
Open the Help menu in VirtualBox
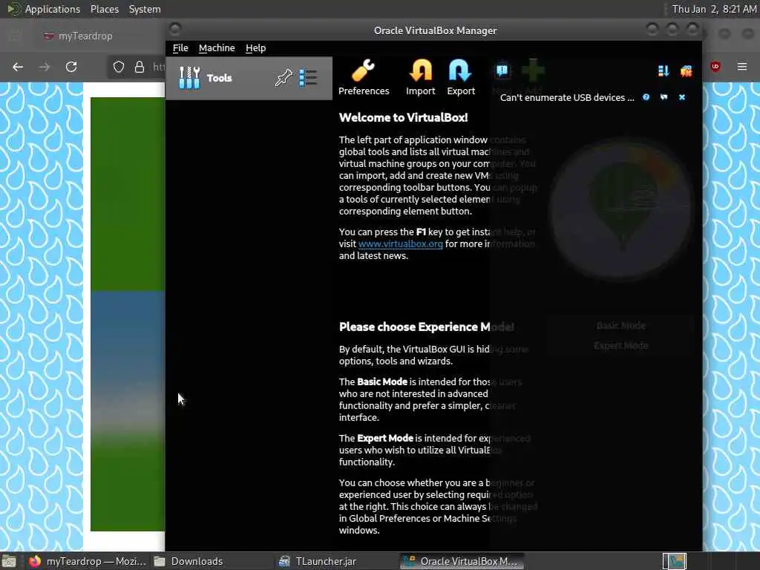point(255,48)
